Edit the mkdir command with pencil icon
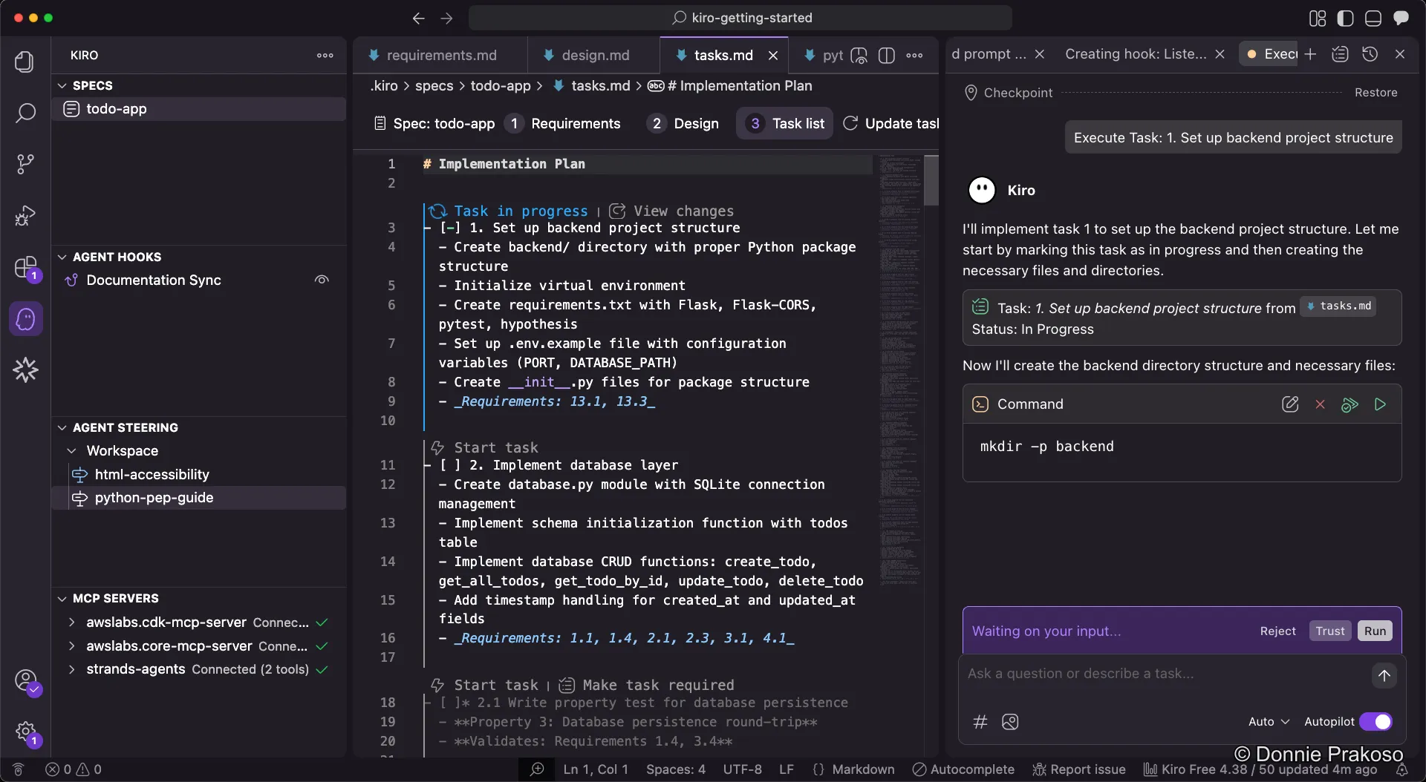 click(x=1290, y=404)
